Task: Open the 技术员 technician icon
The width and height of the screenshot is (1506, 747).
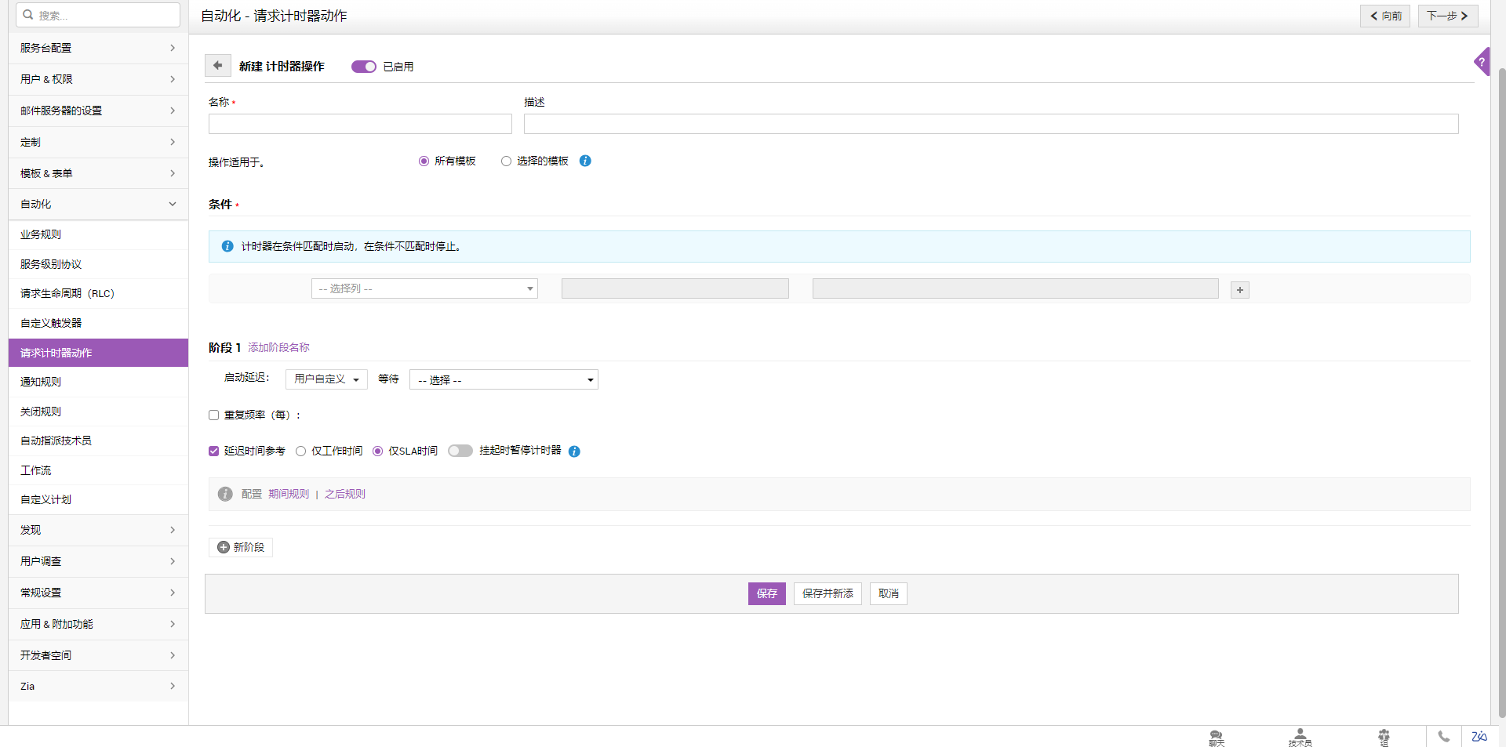Action: click(1300, 737)
